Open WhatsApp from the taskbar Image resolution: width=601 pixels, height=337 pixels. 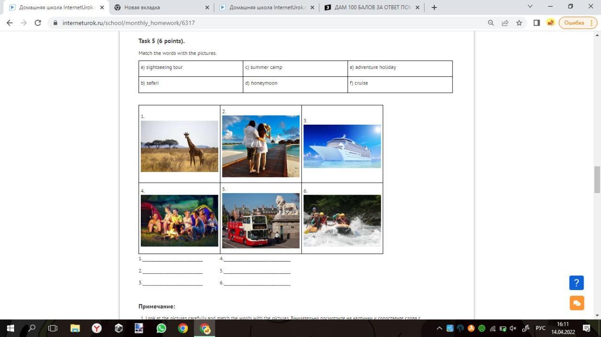point(161,328)
